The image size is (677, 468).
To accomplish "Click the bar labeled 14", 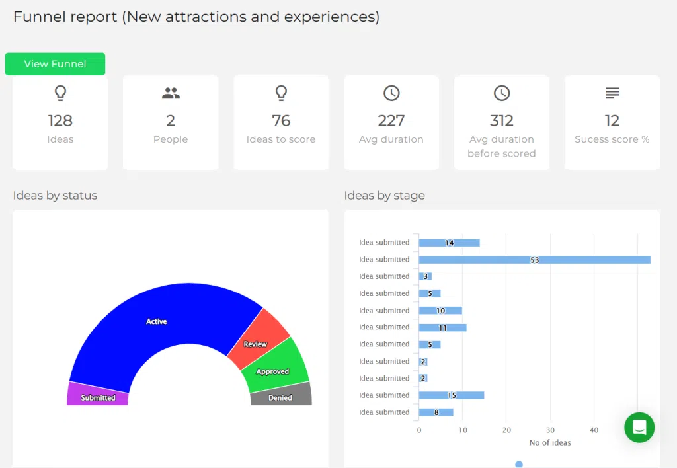I will coord(449,243).
